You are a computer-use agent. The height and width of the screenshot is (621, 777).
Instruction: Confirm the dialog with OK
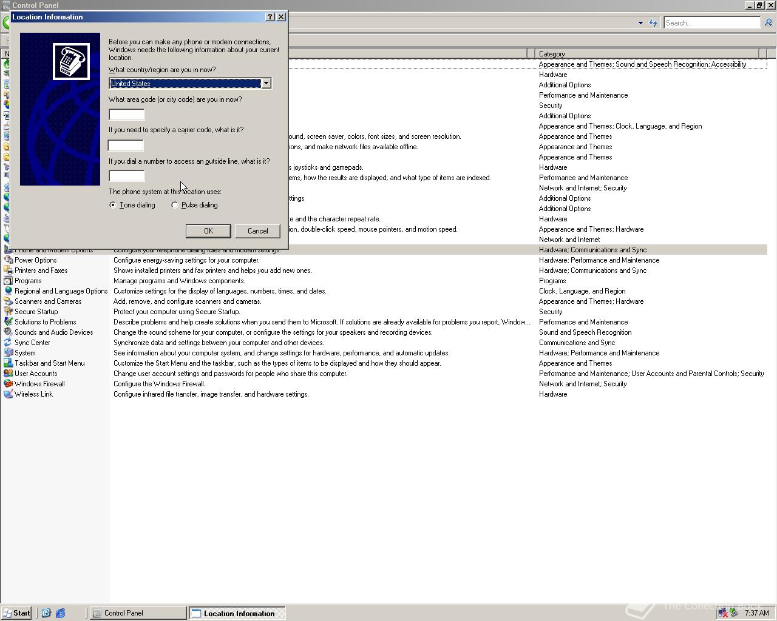point(208,231)
